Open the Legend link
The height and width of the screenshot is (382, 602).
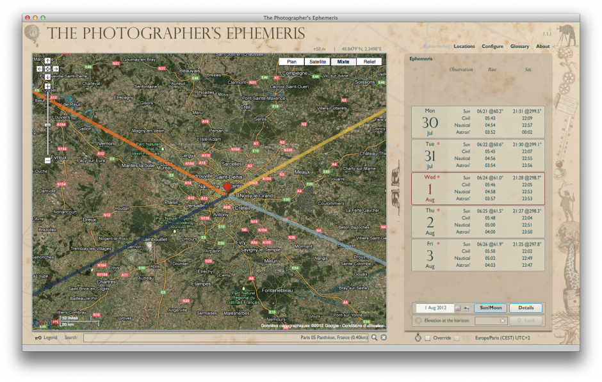[x=51, y=337]
